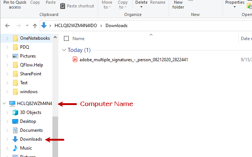Click the Paste shortcut clipboard icon

pyautogui.click(x=63, y=6)
